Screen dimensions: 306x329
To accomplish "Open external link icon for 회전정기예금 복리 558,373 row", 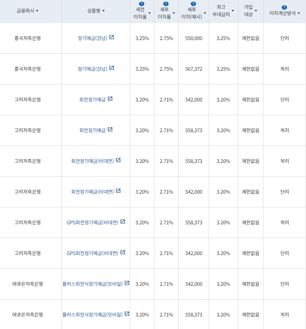I will tap(110, 129).
